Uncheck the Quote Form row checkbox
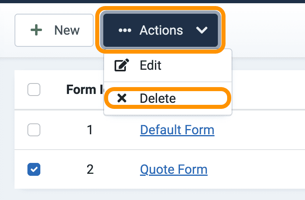Image resolution: width=305 pixels, height=200 pixels. coord(34,169)
